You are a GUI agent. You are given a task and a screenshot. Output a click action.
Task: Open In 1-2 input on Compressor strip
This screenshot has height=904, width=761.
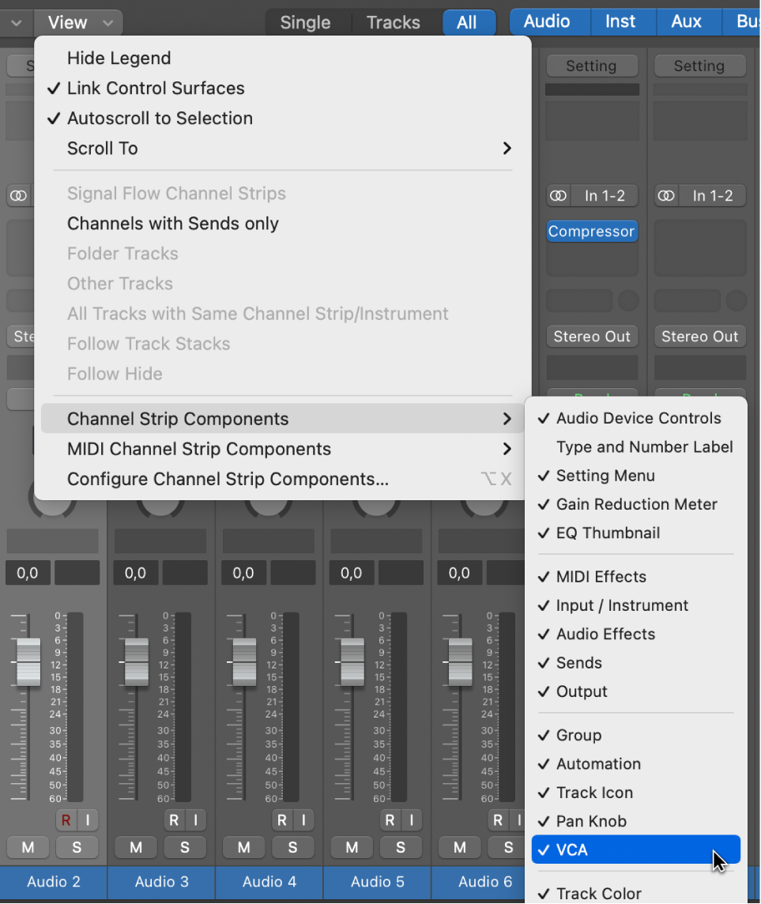point(605,196)
